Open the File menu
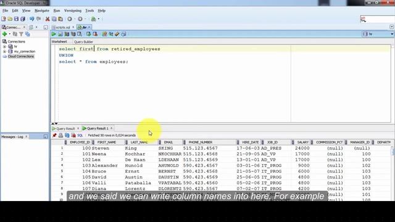The height and width of the screenshot is (222, 395). 5,10
